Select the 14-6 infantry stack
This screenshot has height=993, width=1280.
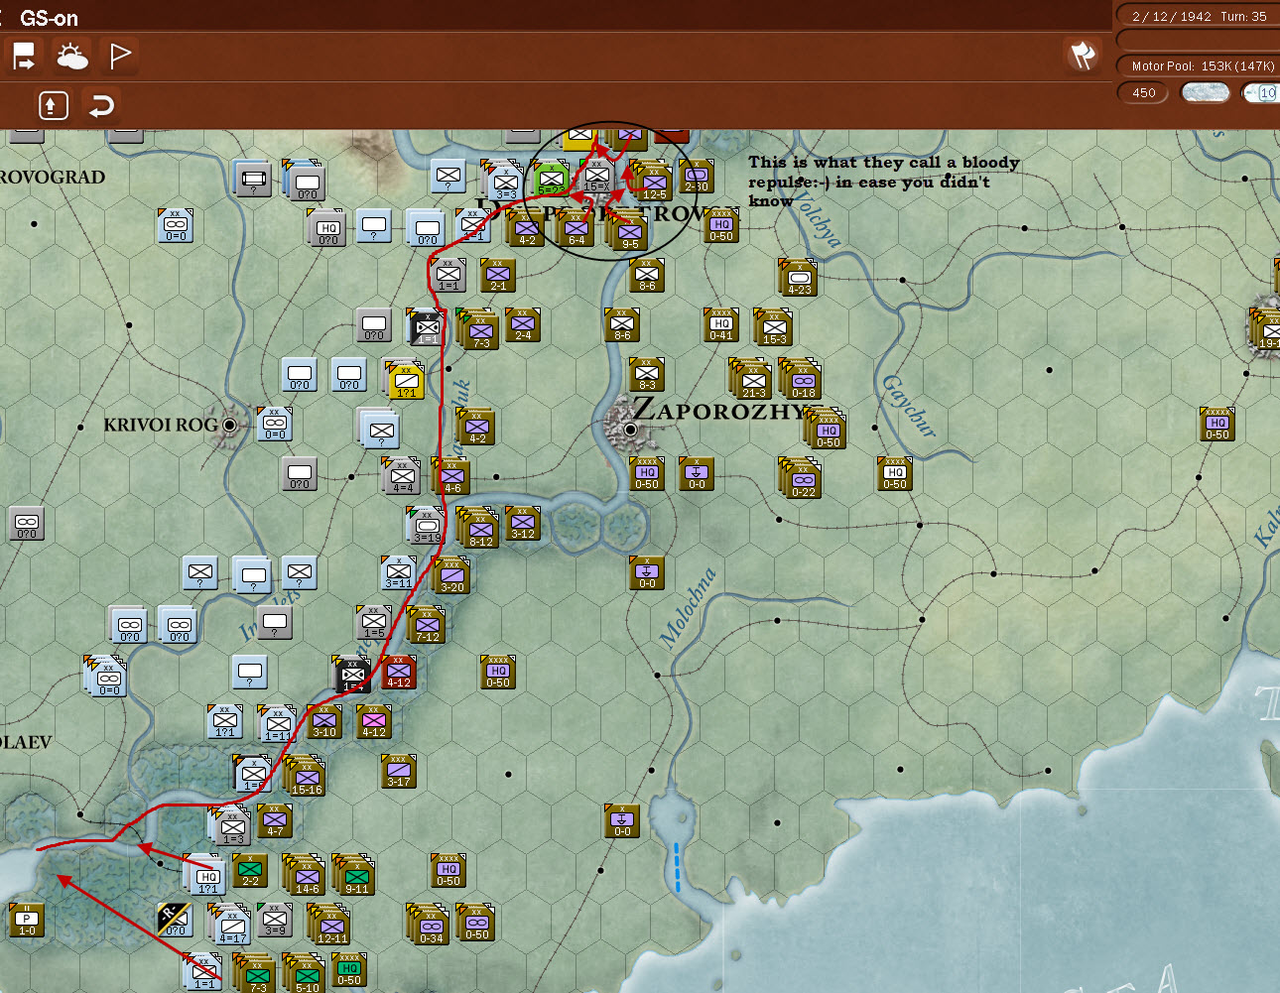tap(308, 877)
